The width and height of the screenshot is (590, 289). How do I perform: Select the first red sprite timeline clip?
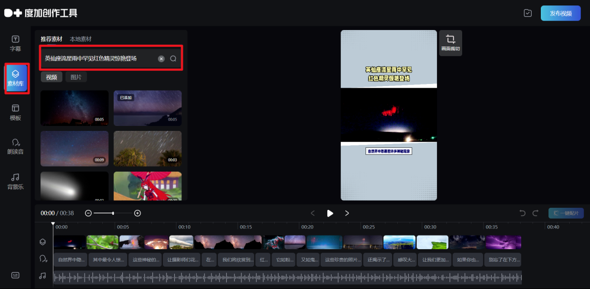pyautogui.click(x=69, y=243)
